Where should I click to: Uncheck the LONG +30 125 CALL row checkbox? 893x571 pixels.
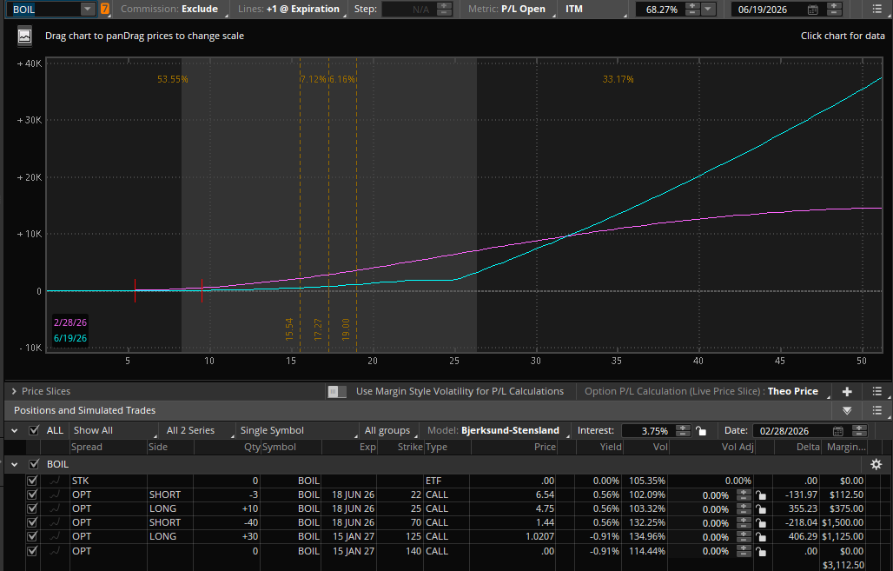[32, 536]
